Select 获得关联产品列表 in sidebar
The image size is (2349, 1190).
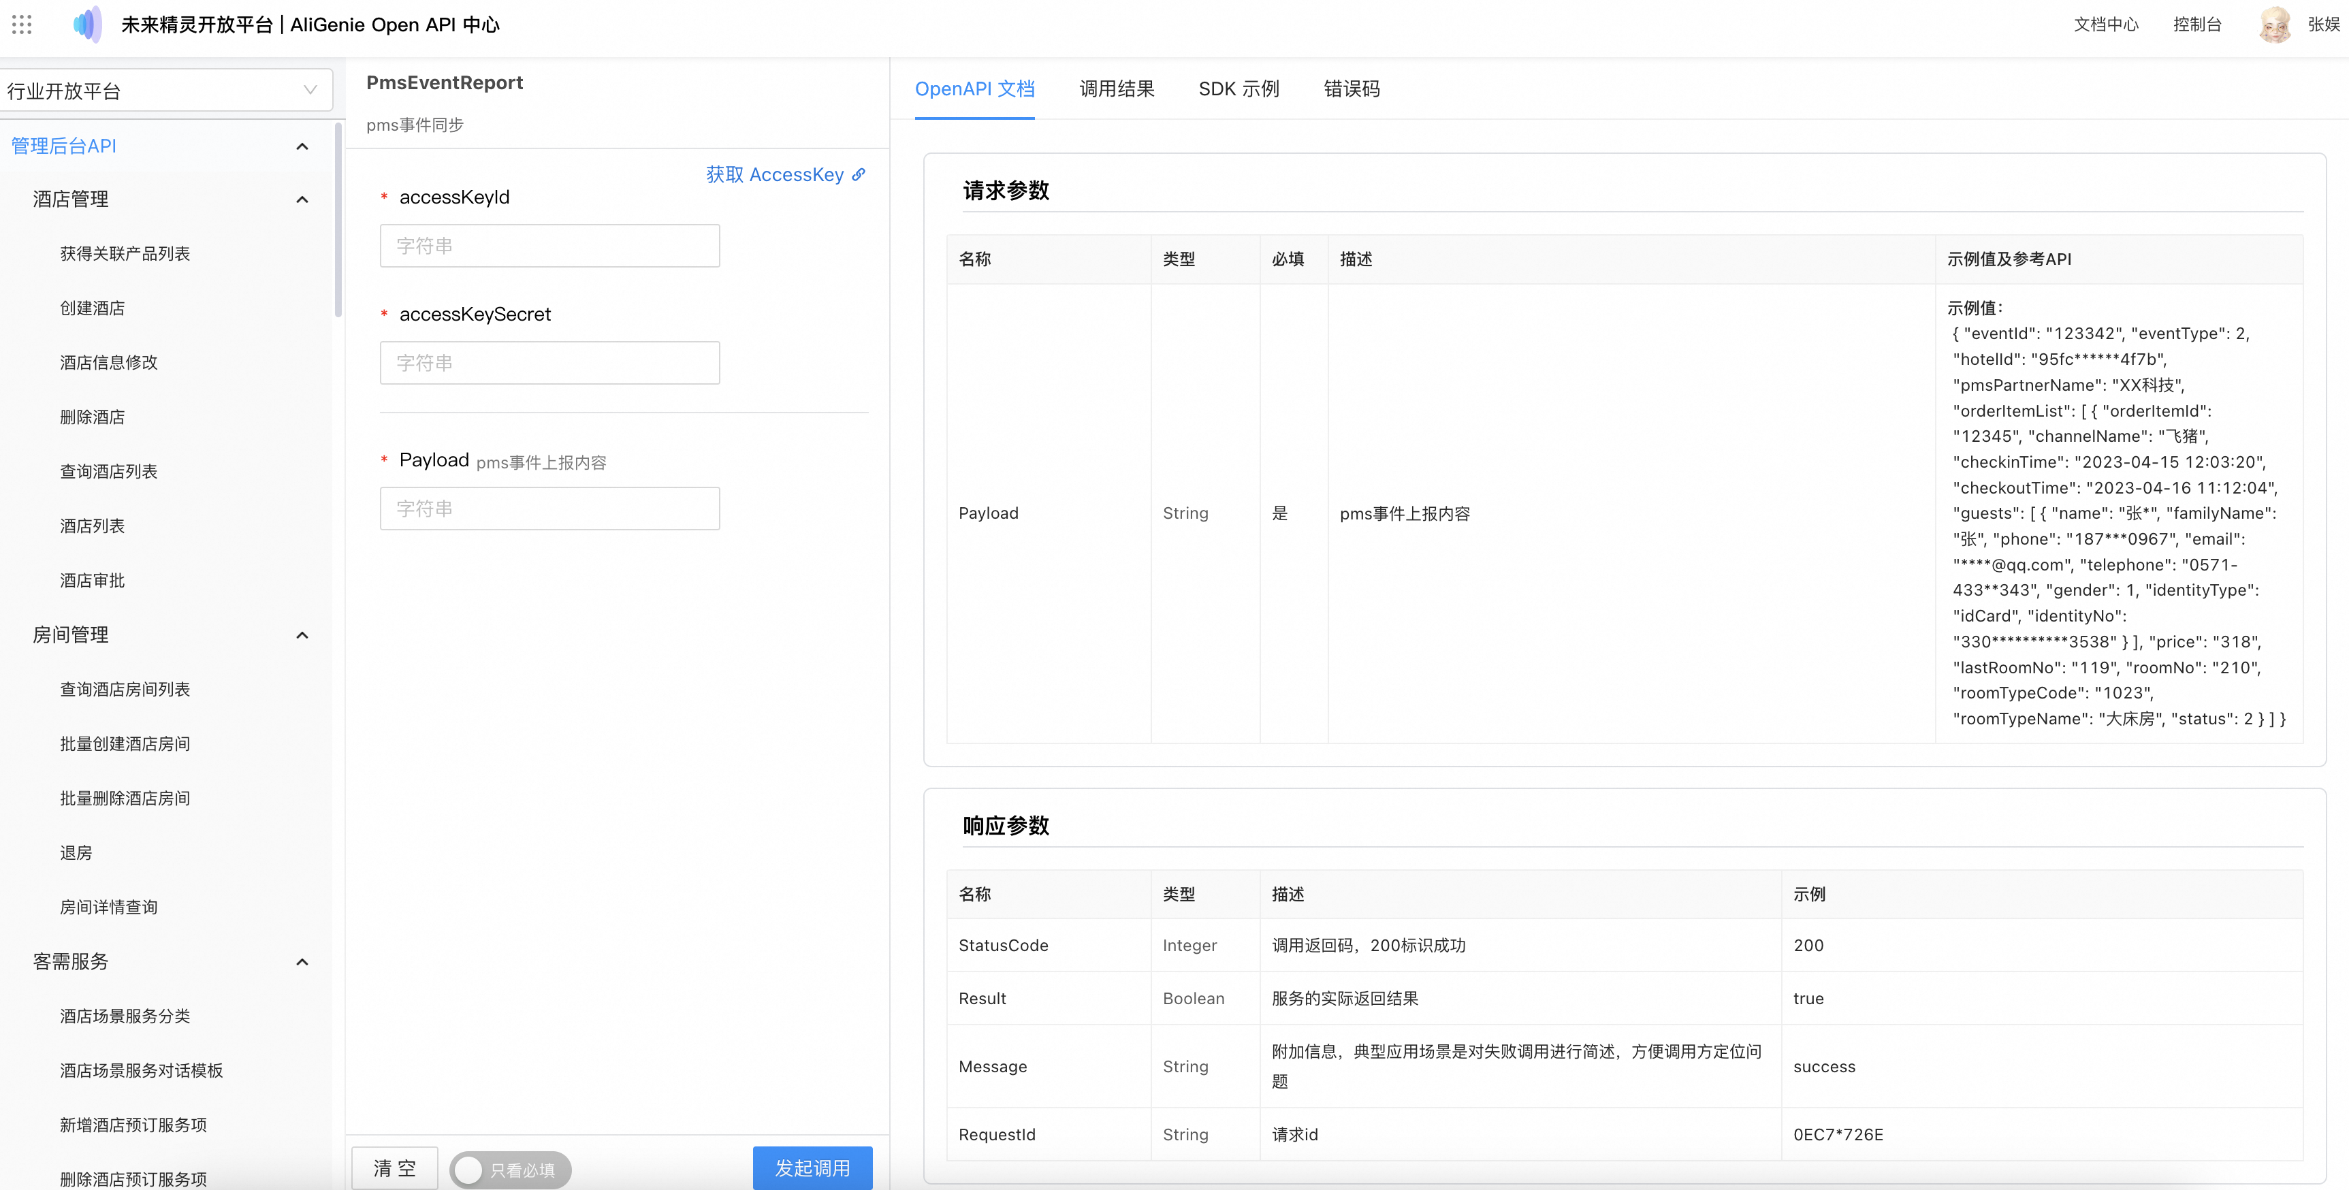(x=125, y=253)
